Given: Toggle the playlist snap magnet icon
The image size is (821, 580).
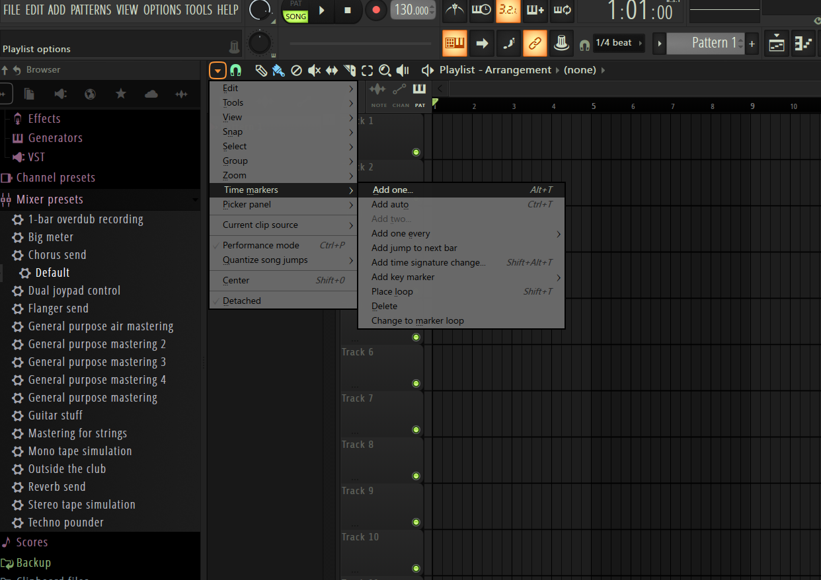Looking at the screenshot, I should point(235,70).
